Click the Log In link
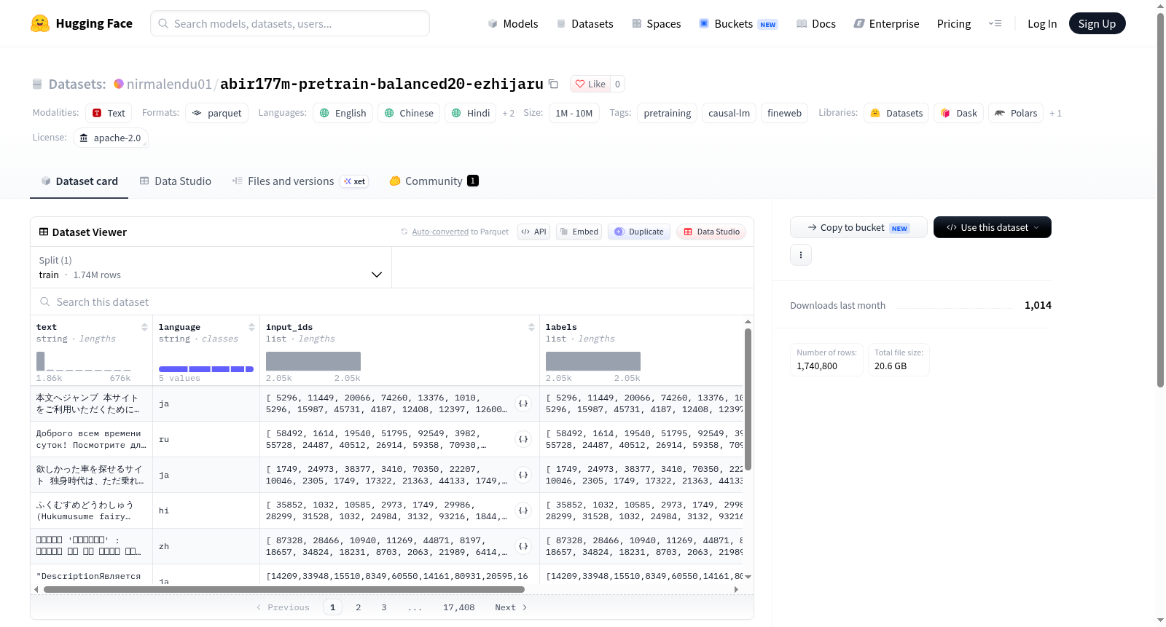Screen dimensions: 1166x627 1042,23
